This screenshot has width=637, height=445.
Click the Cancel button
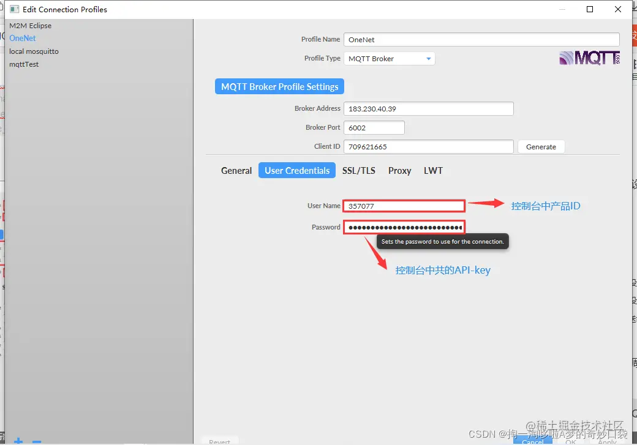click(533, 441)
